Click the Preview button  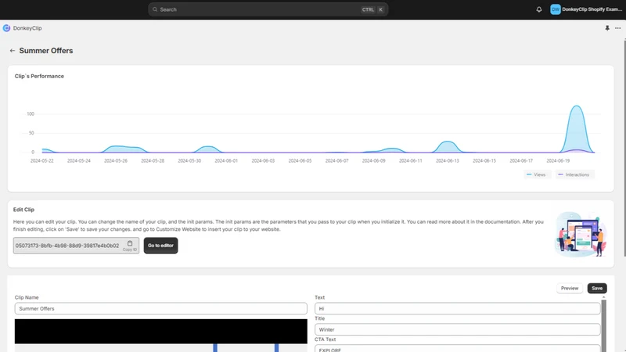coord(570,288)
